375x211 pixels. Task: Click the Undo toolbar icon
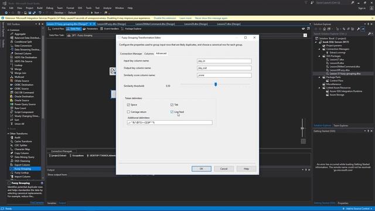[x=40, y=13]
